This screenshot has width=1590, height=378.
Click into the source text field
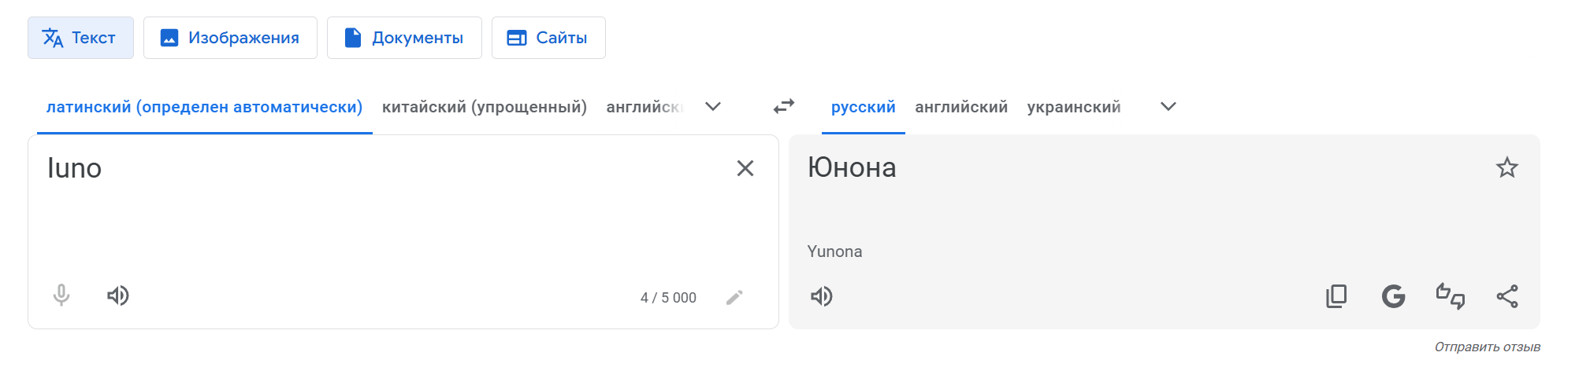[378, 212]
